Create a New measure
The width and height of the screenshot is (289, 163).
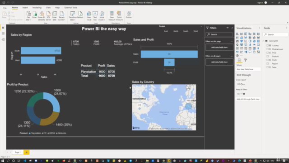click(112, 15)
